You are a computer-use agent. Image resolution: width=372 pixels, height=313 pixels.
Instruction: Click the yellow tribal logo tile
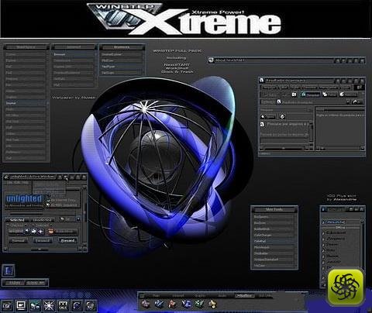click(346, 287)
